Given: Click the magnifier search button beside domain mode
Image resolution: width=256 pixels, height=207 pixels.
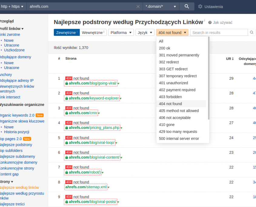Looking at the screenshot, I should click(x=187, y=7).
